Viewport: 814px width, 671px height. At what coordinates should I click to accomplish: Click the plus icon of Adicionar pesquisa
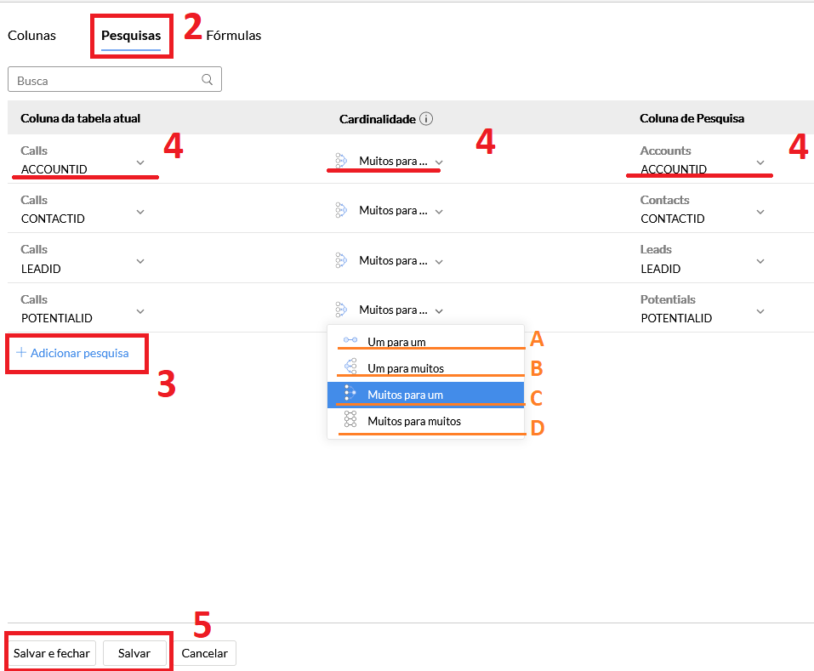[21, 352]
